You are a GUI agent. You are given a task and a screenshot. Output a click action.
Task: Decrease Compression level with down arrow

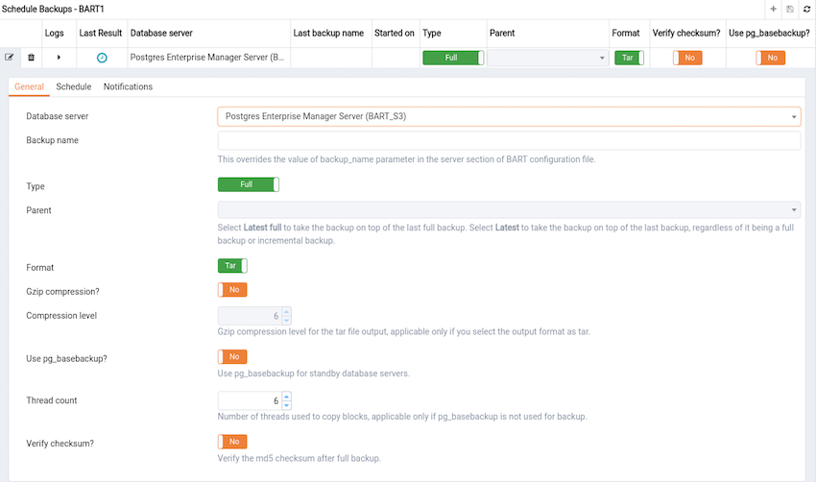pos(286,320)
